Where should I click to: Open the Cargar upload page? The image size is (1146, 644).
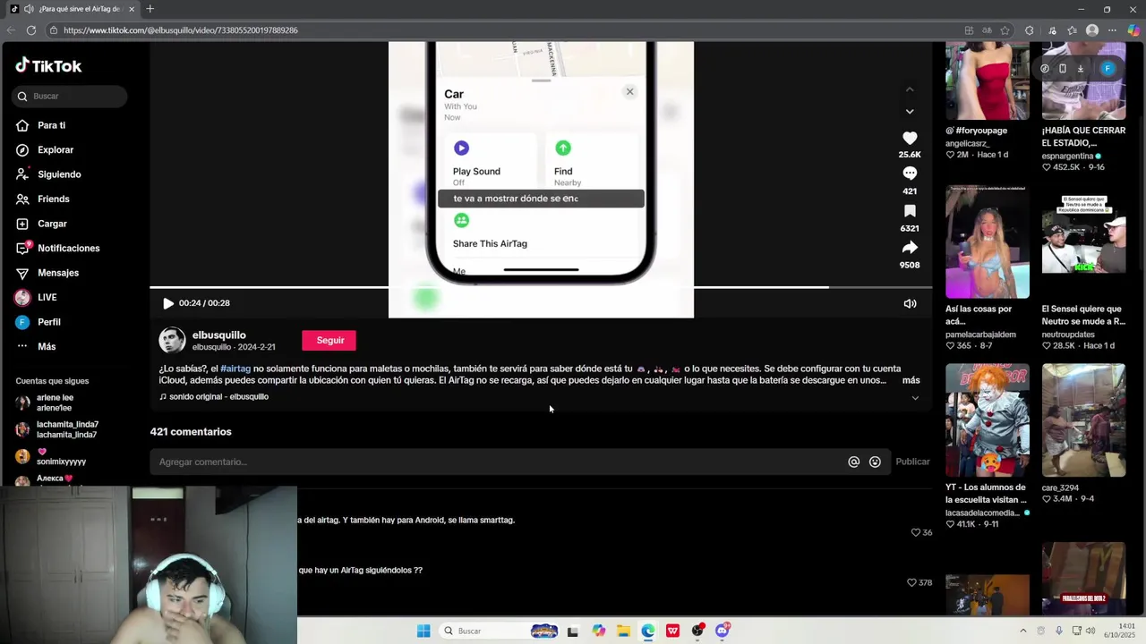[52, 224]
